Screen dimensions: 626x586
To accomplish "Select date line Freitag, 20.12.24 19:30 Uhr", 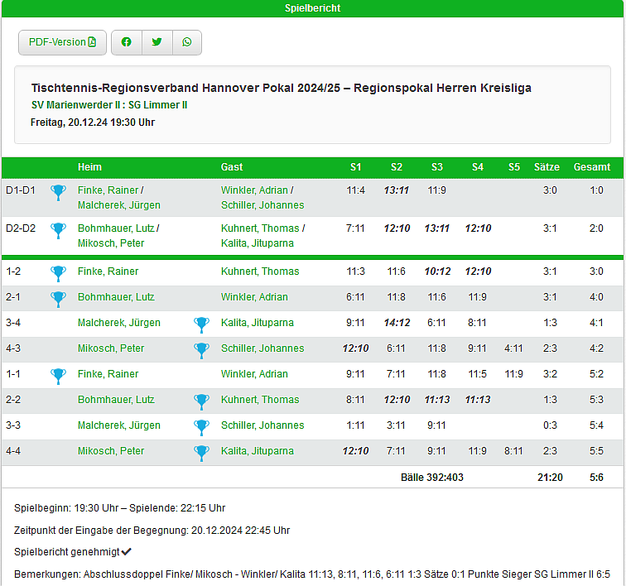I will [93, 122].
